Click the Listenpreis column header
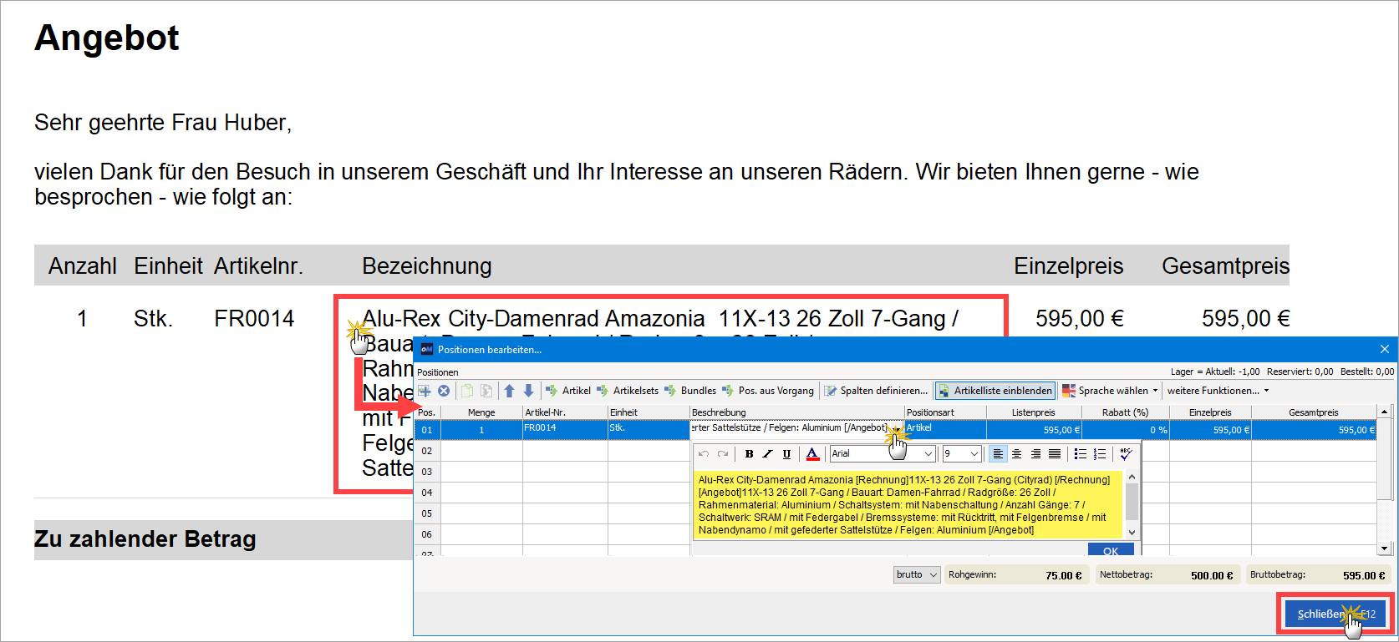The image size is (1399, 642). pyautogui.click(x=1034, y=412)
